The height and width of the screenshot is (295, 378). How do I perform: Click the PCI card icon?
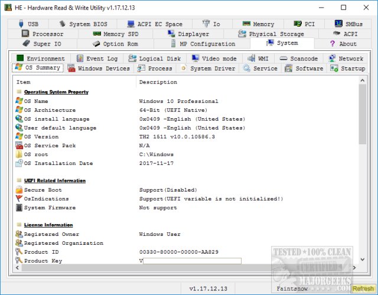pyautogui.click(x=298, y=24)
